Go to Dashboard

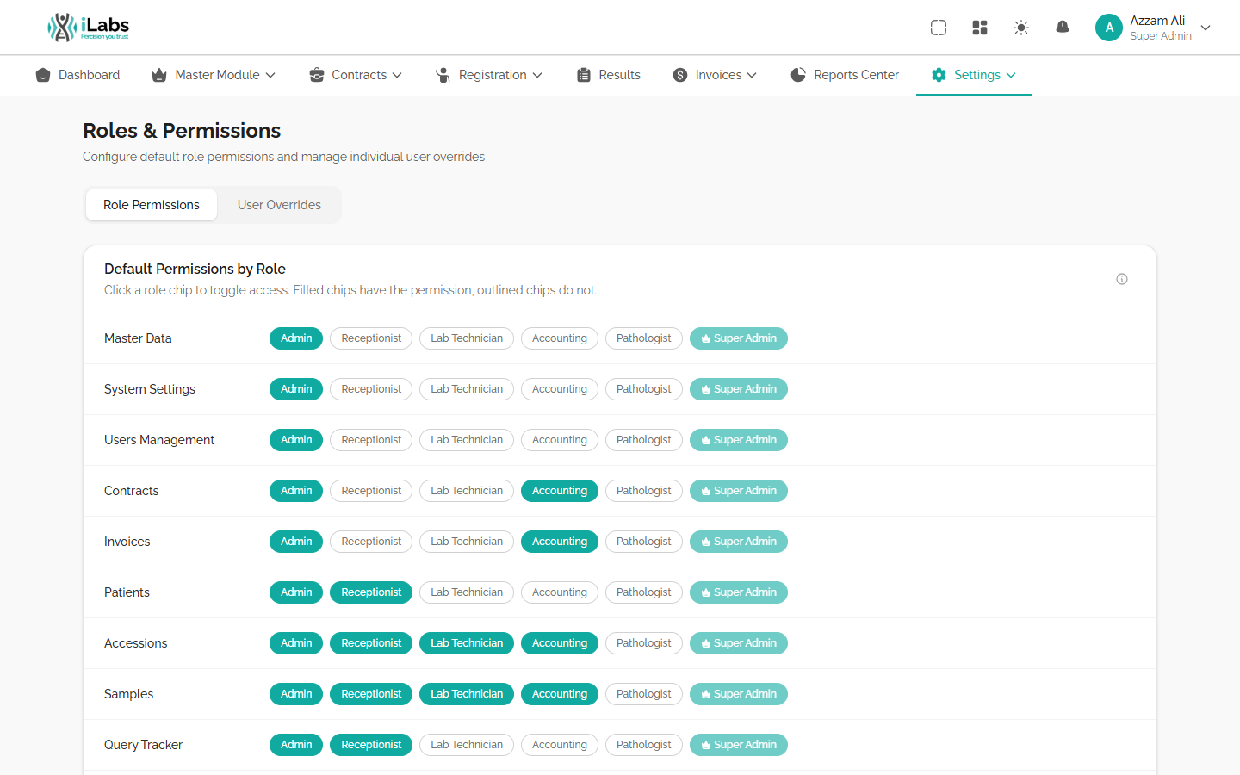77,75
